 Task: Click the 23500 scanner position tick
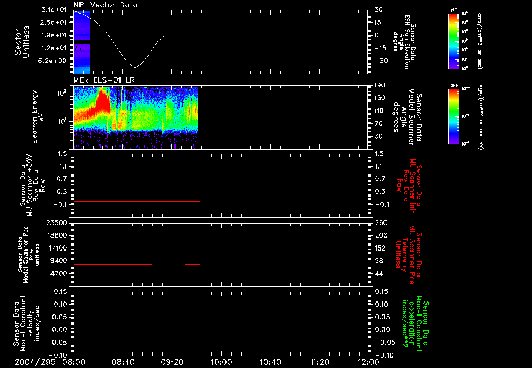pyautogui.click(x=56, y=222)
